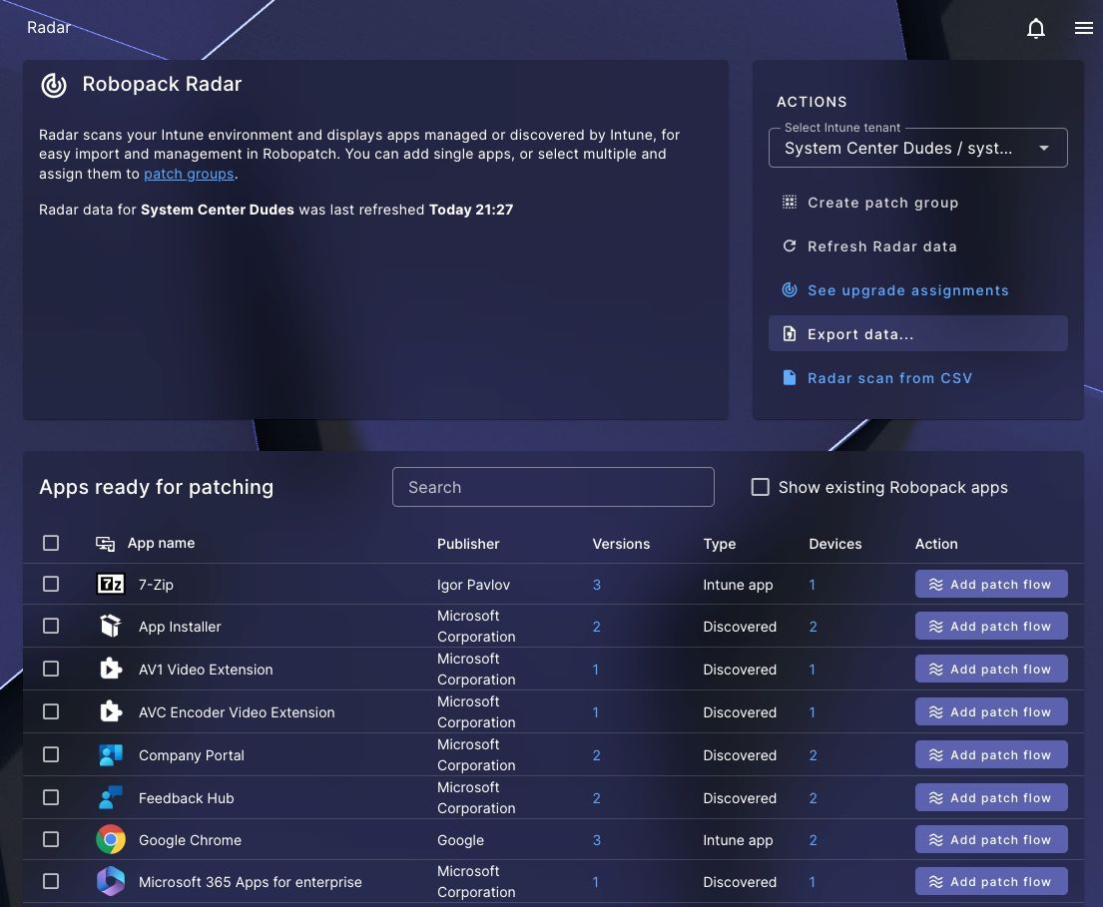Add patch flow for AVC Encoder Video Extension
1103x907 pixels.
pyautogui.click(x=990, y=711)
